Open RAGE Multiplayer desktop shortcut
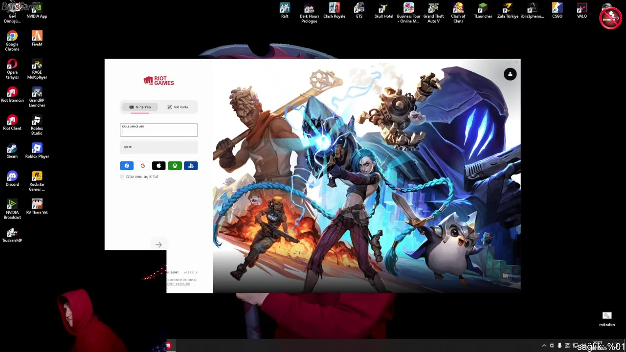The image size is (626, 352). 37,69
